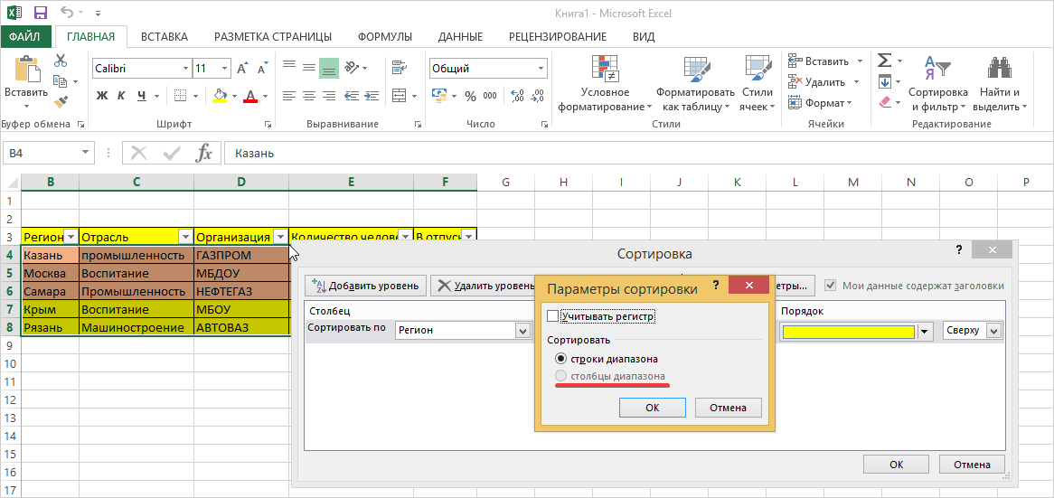Click the Insert Function fx icon
This screenshot has height=498, width=1054.
tap(204, 153)
